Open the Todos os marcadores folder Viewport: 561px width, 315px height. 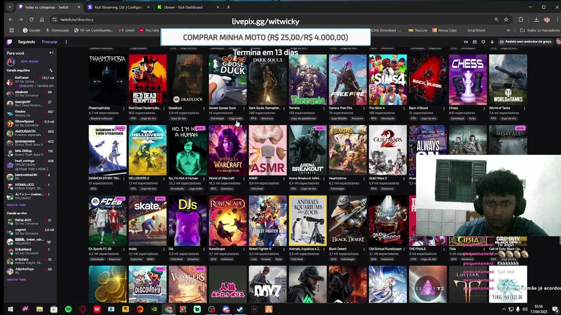point(540,30)
